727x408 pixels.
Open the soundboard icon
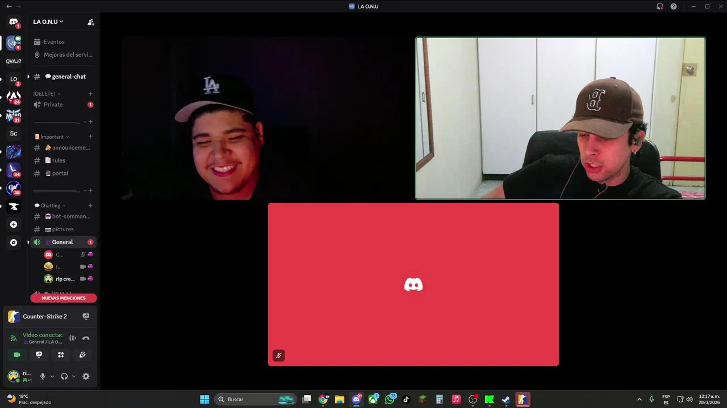(x=82, y=355)
